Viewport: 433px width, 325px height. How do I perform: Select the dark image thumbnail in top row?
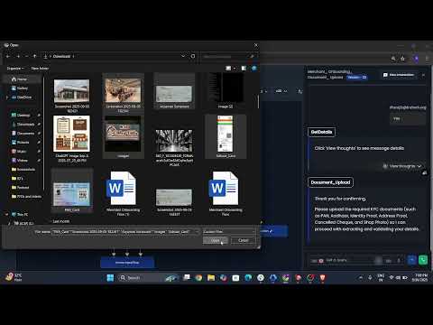pyautogui.click(x=226, y=90)
